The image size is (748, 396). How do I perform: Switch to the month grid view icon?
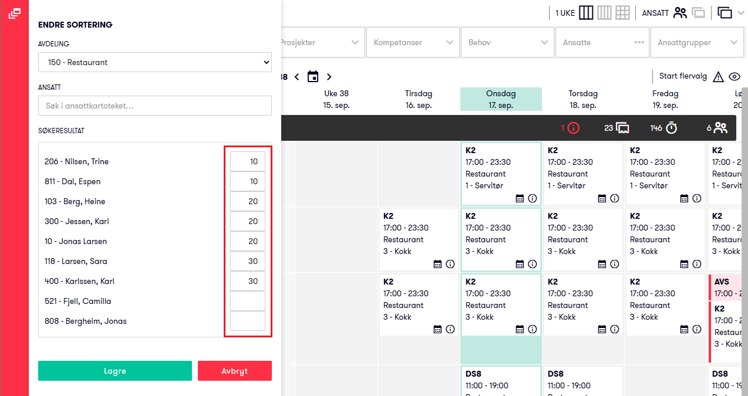click(x=622, y=13)
